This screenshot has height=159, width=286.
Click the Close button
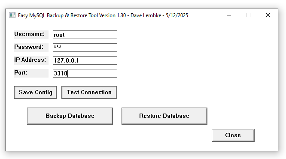pos(233,135)
